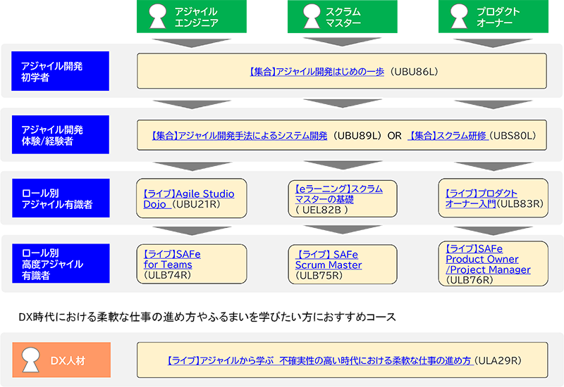Click the アジャイルエンジニア green header

coord(191,16)
